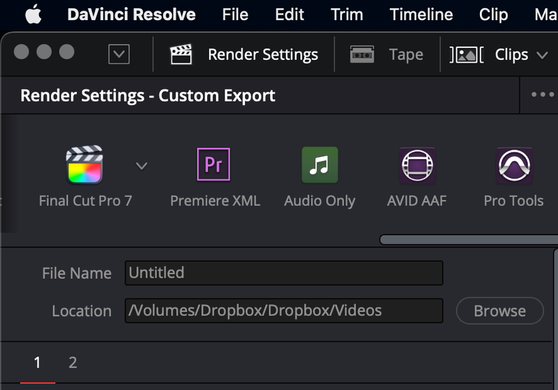This screenshot has height=390, width=558.
Task: Click the Browse button for location
Action: point(499,311)
